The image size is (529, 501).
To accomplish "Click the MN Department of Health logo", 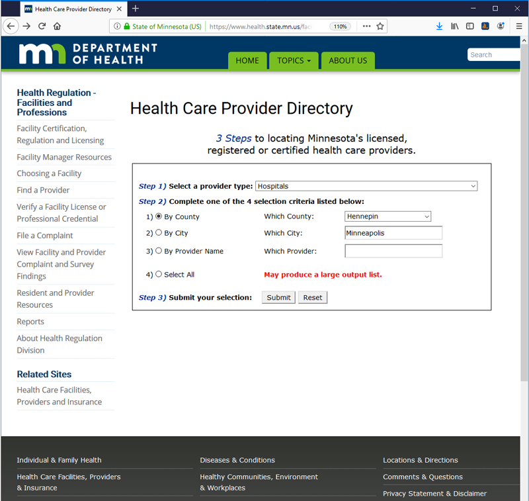I will click(x=88, y=54).
